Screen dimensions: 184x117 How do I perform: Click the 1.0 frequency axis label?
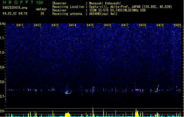(x=3, y=53)
